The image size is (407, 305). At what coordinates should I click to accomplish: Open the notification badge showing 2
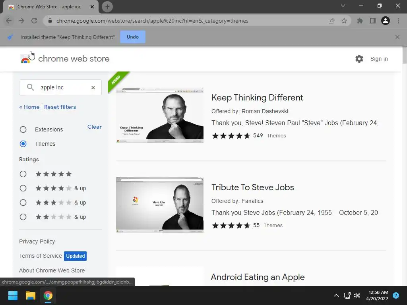396,295
